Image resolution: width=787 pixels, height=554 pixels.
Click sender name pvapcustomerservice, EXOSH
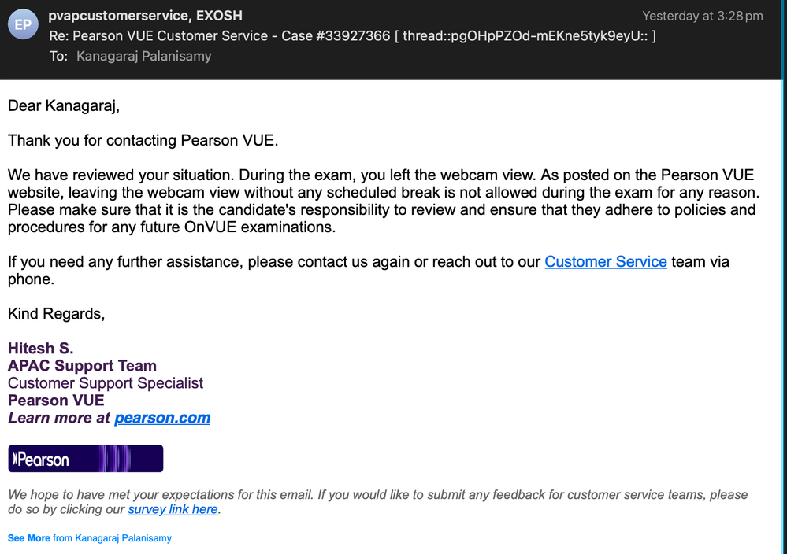pos(145,16)
